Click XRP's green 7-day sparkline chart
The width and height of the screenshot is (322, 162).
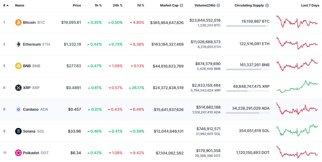click(x=297, y=87)
